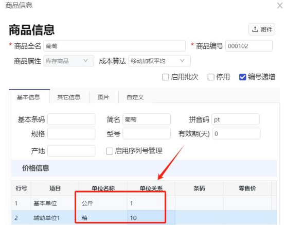Click the 零售价 cell in the 辅助单位1 row
285x225 pixels.
coord(247,218)
